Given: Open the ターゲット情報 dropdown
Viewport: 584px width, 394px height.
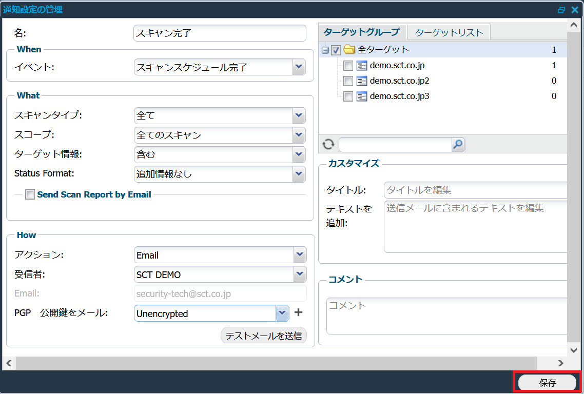Looking at the screenshot, I should click(x=299, y=154).
